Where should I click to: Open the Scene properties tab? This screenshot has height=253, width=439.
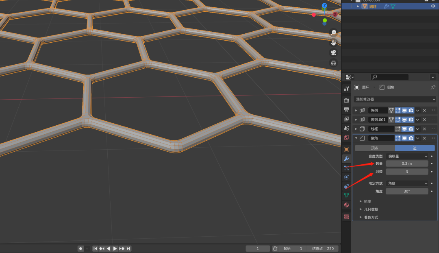pyautogui.click(x=346, y=128)
